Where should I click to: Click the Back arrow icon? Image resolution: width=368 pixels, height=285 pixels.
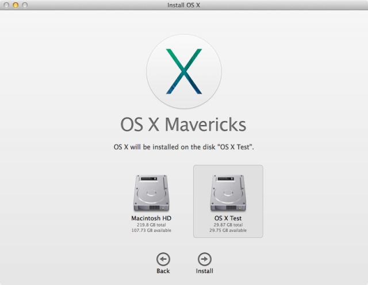tap(163, 259)
